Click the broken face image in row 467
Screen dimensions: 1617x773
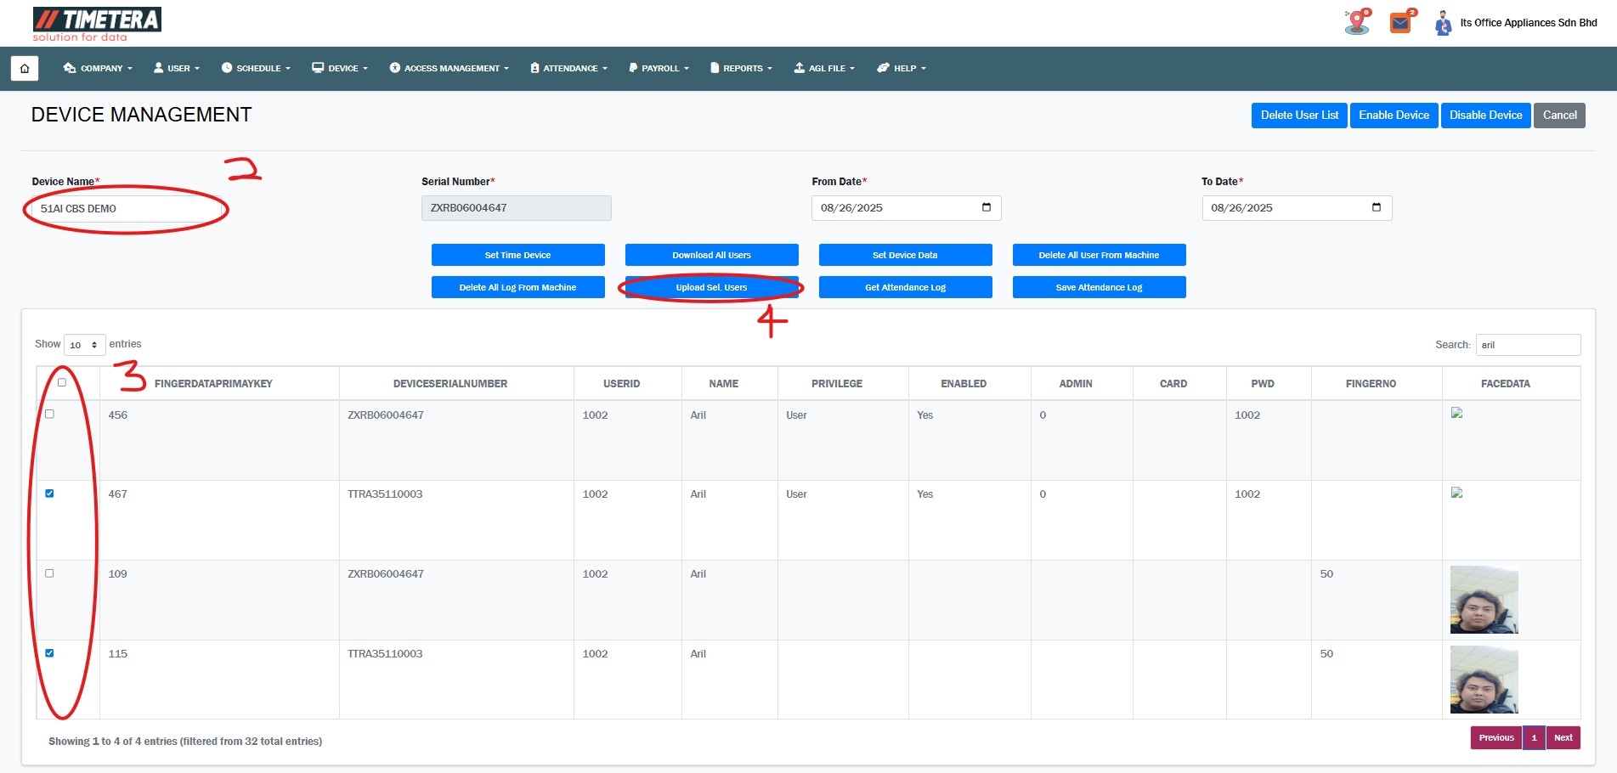pos(1456,493)
